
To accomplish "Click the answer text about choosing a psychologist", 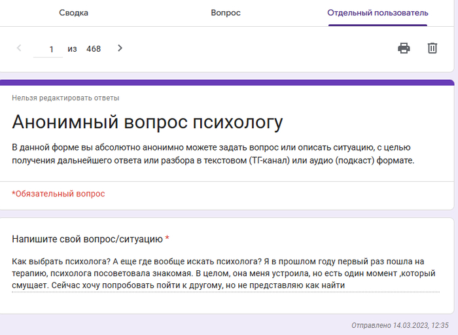I will tap(224, 273).
